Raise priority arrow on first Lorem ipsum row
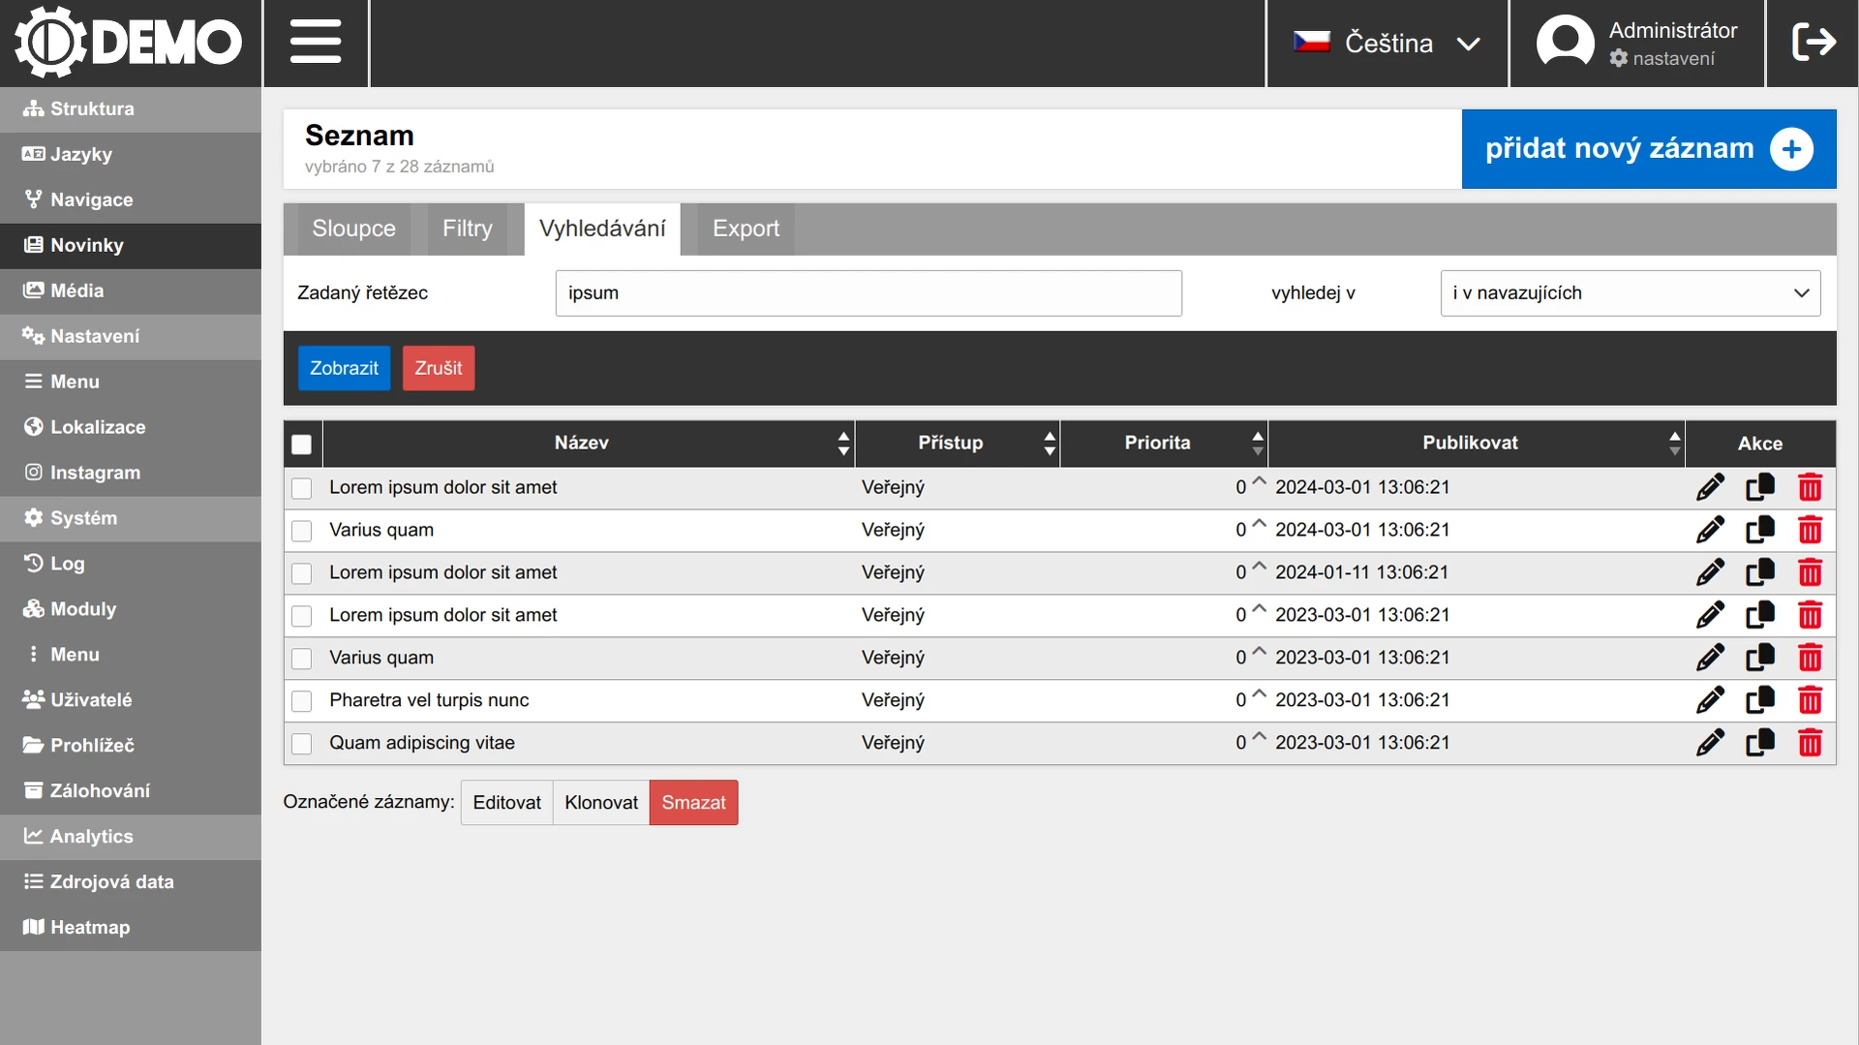Viewport: 1859px width, 1045px height. pos(1259,480)
